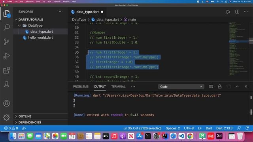Switch to the PROBLEMS tab
The width and height of the screenshot is (253, 142).
point(81,87)
